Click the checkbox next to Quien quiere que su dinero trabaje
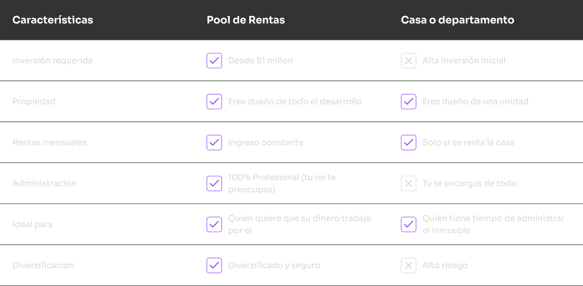 214,224
